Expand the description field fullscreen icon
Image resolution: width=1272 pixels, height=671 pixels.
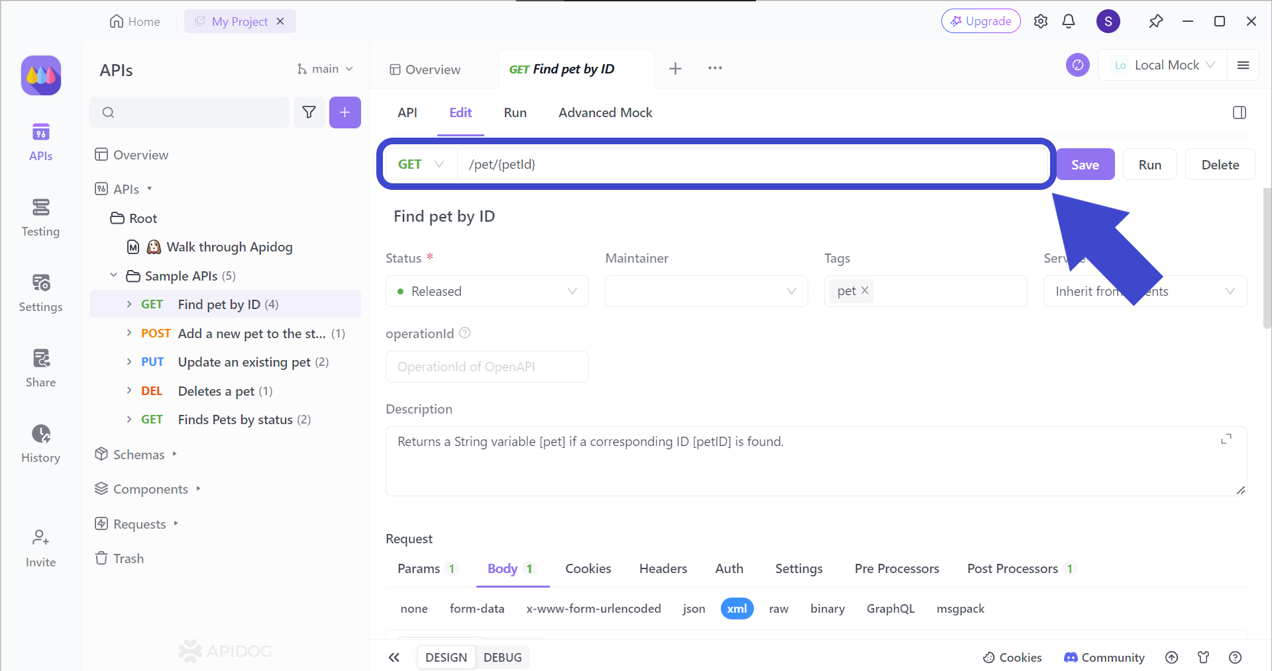[1226, 439]
